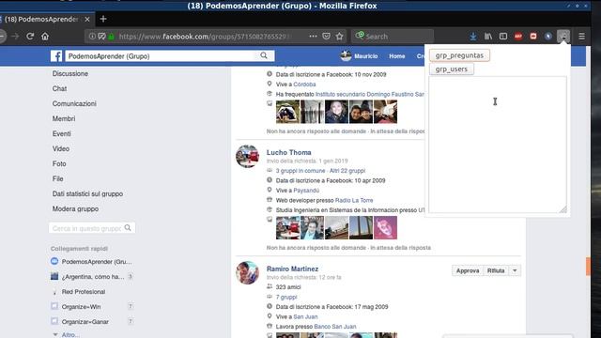Open the page actions three-dot menu
The width and height of the screenshot is (601, 338).
click(313, 37)
